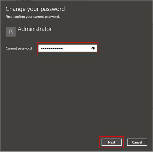
Task: Click the empty white area of the password box
Action: (77, 48)
